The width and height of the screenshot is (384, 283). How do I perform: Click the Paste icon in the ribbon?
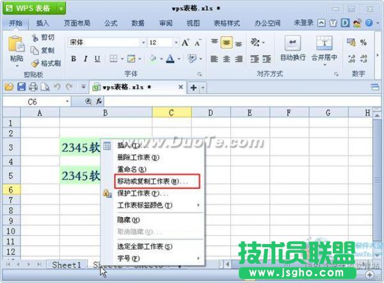(x=16, y=44)
